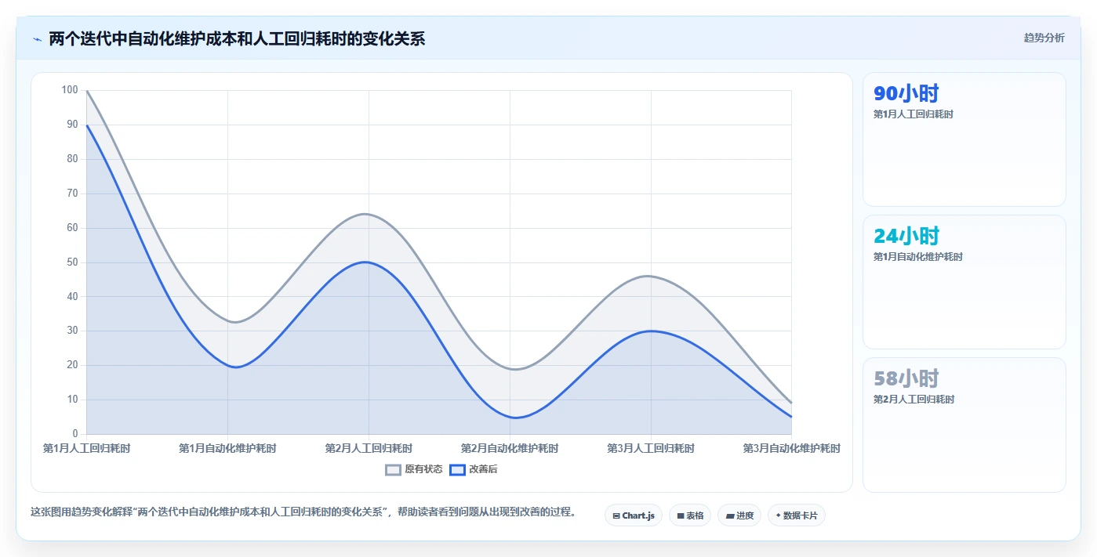Viewport: 1097px width, 557px height.
Task: Click the chart description paragraph below
Action: [x=305, y=512]
